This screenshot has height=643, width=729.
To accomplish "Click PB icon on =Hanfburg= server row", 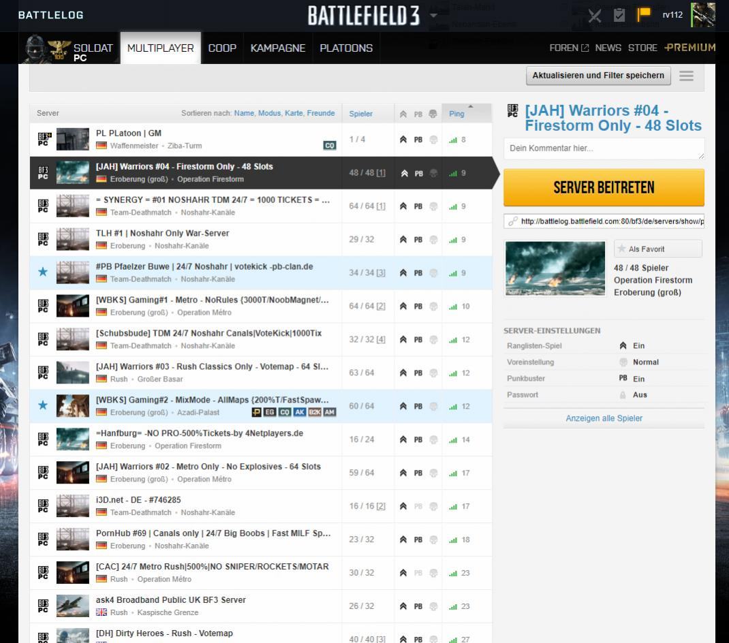I will (x=418, y=439).
